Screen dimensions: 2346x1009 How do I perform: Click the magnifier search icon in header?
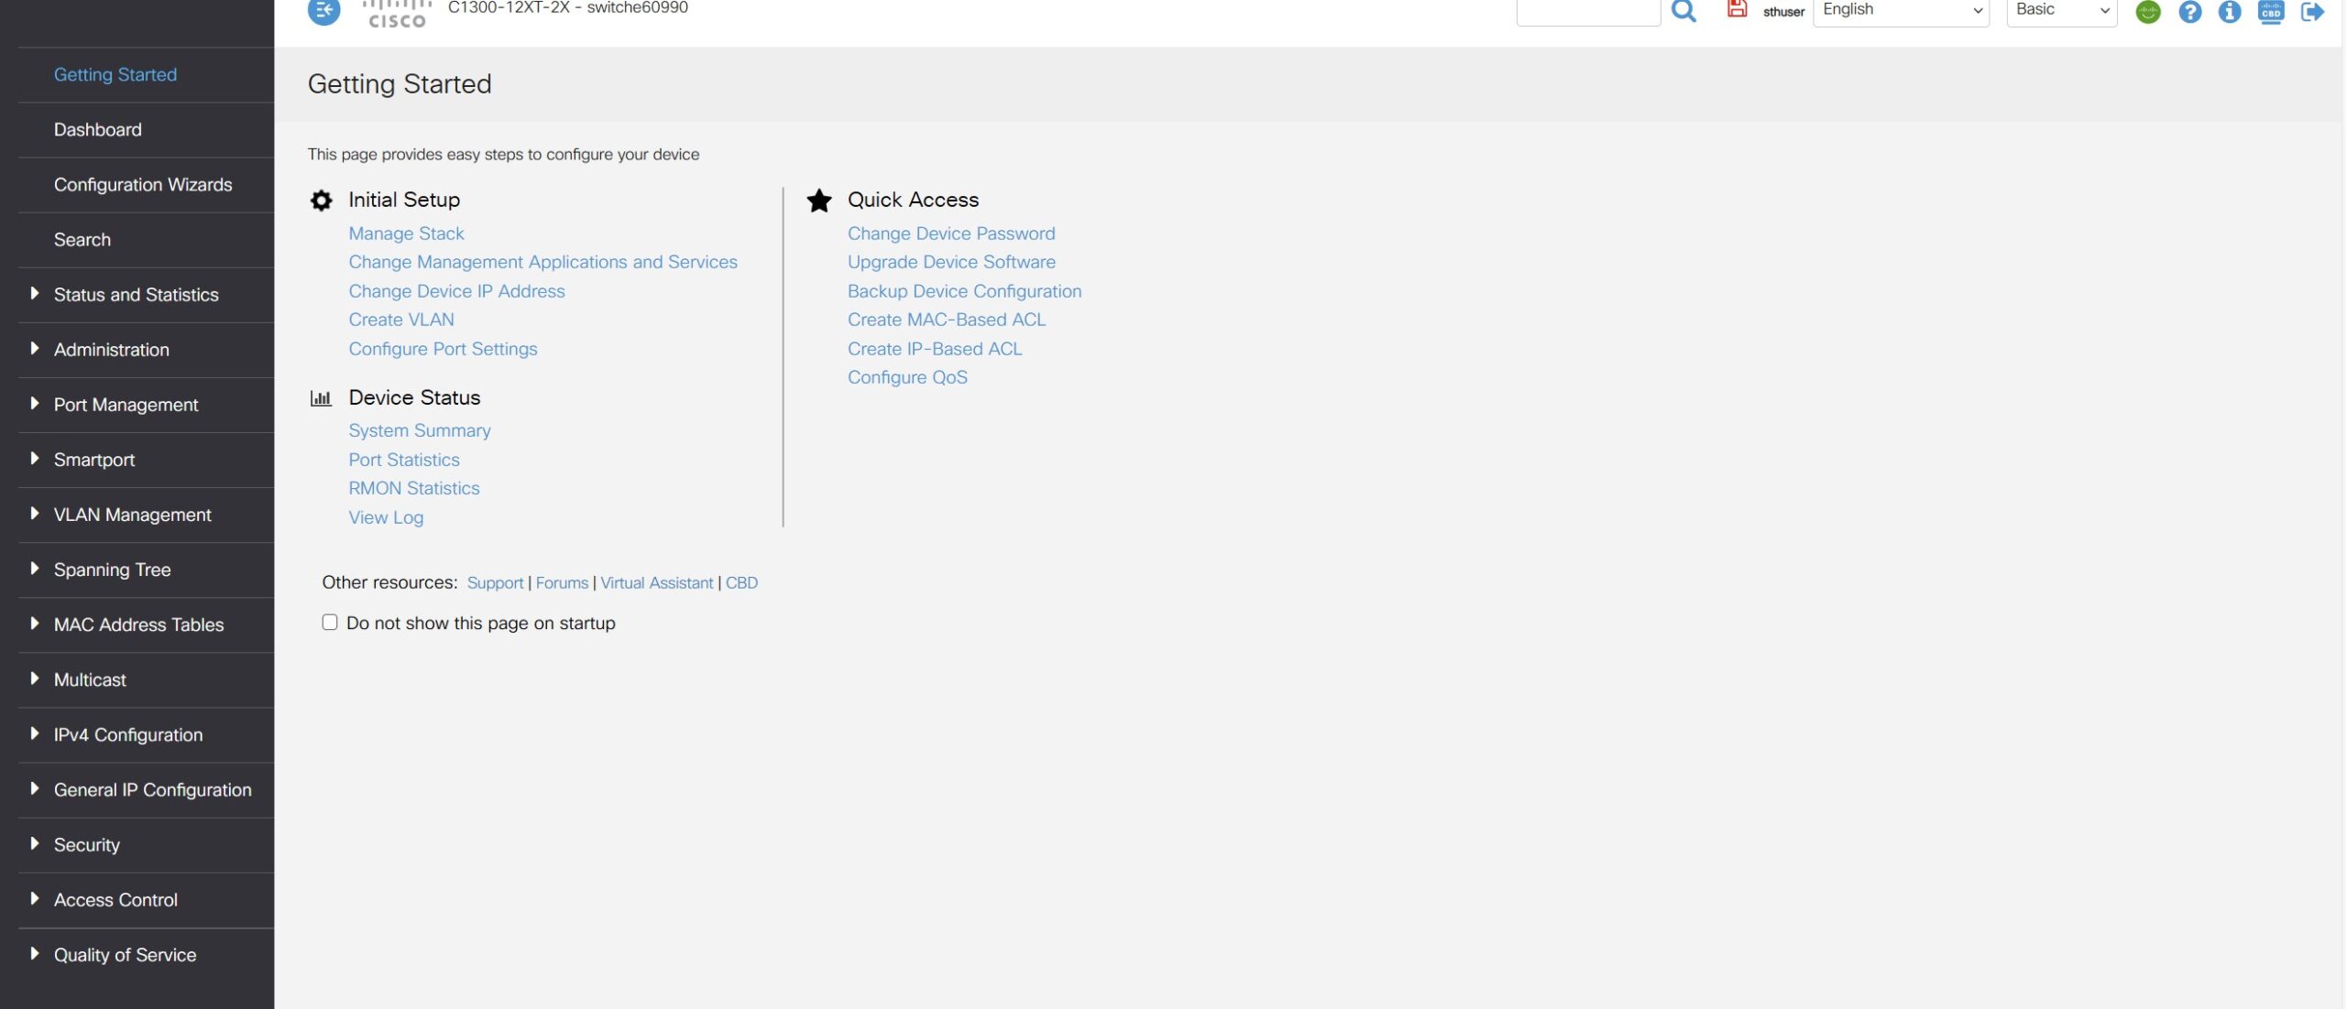1683,11
